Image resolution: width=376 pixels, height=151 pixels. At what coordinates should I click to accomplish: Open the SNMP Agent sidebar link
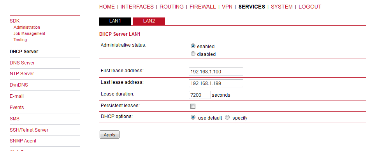(x=23, y=141)
